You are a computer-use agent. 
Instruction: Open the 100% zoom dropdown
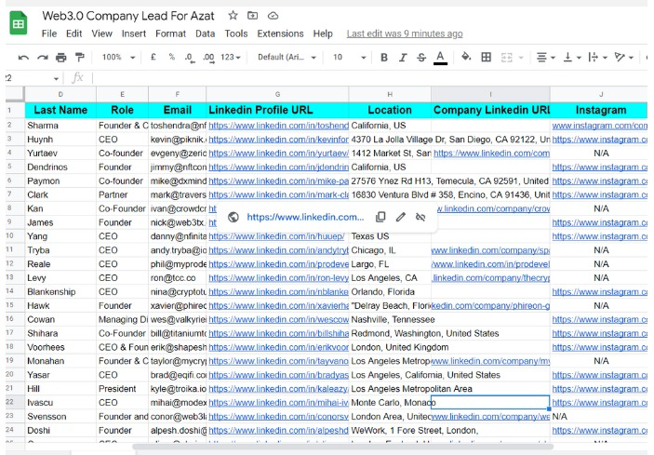118,57
